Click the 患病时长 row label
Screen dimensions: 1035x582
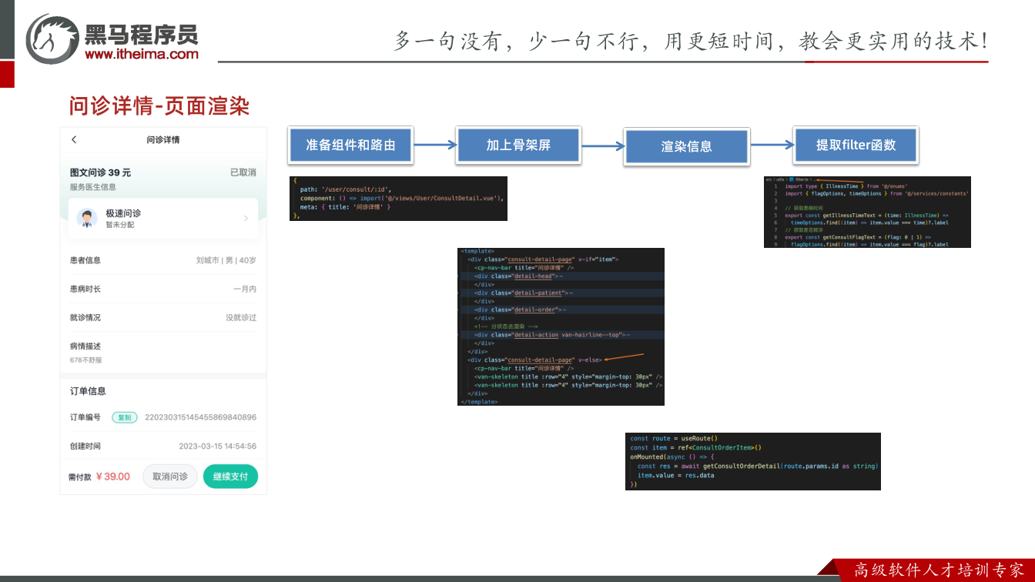pyautogui.click(x=85, y=289)
